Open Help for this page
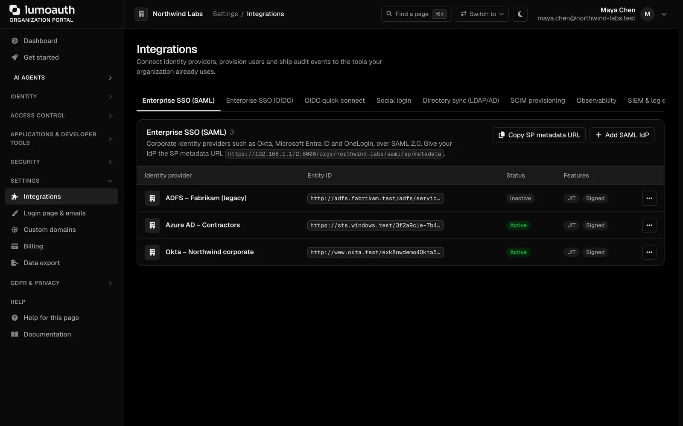The width and height of the screenshot is (683, 426). [61, 318]
